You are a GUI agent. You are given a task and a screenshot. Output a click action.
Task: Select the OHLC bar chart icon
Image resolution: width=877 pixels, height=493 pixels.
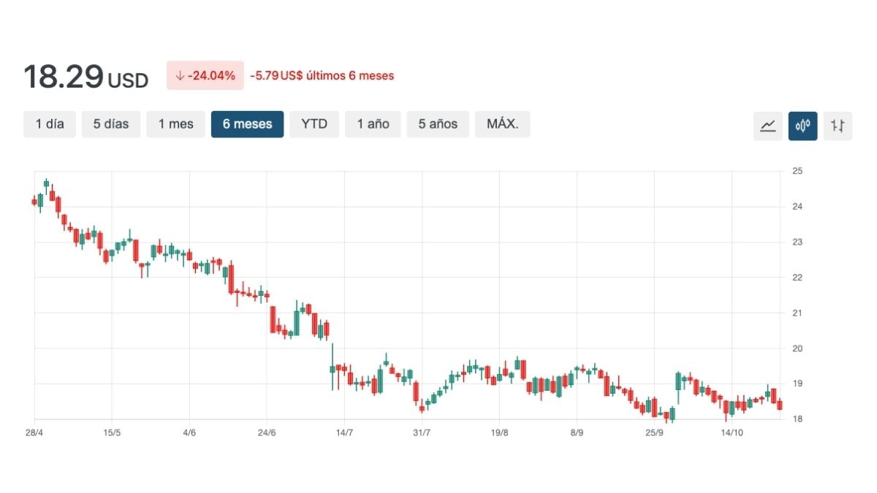838,126
